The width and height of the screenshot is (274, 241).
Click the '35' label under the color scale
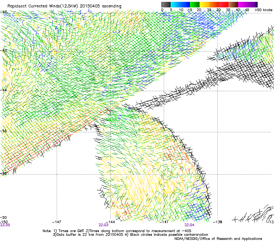point(228,10)
